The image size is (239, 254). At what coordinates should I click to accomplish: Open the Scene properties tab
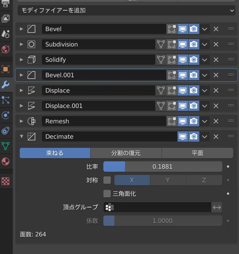coord(5,34)
